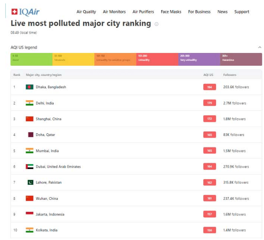Click the purple Very unhealthy legend swatch

(199, 59)
